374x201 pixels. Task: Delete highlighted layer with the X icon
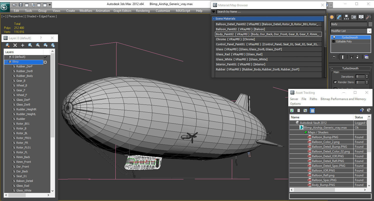pyautogui.click(x=15, y=45)
